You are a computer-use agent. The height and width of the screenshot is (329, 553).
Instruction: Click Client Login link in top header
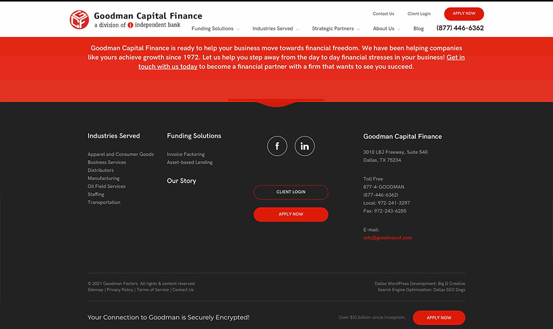[419, 14]
